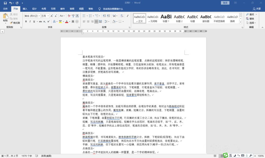Toggle justify paragraph alignment
Viewport: 265px width, 158px height.
(x=96, y=22)
